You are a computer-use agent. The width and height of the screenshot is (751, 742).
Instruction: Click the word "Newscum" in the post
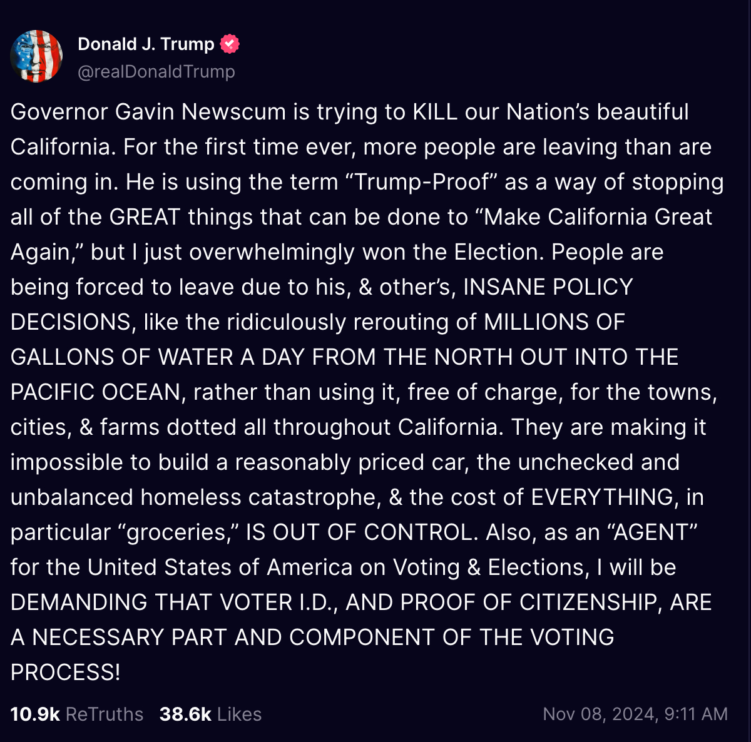coord(233,112)
